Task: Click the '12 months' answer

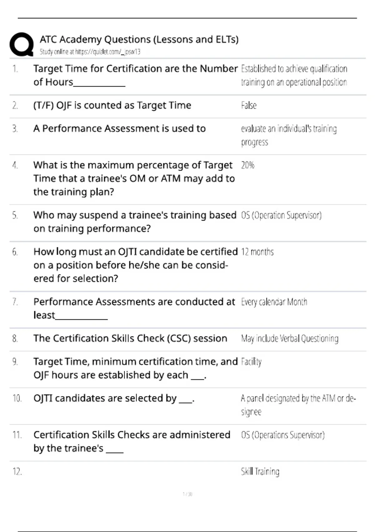Action: point(257,252)
